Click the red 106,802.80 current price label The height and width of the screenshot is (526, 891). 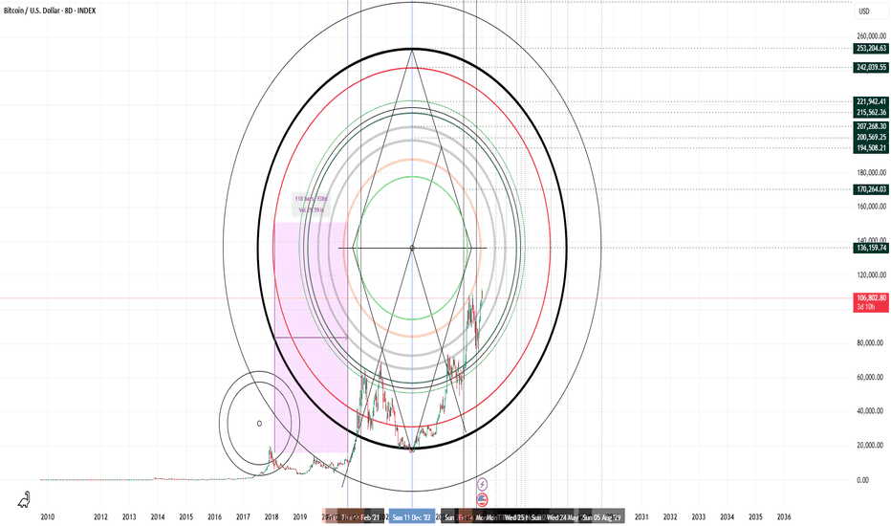(x=871, y=298)
